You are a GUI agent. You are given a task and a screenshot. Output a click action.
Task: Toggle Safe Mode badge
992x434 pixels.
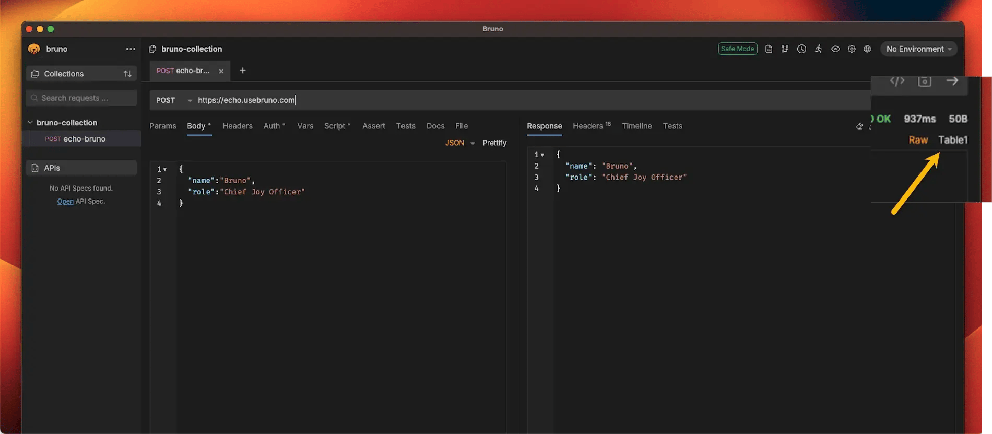(x=737, y=49)
